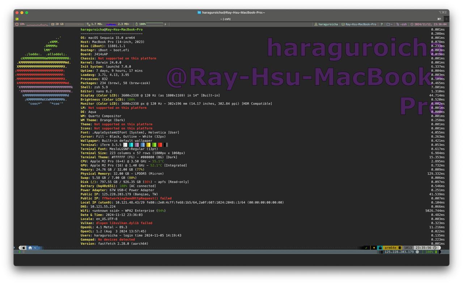Screen dimensions: 463x284
Task: Click the green terminal color swatch
Action: (154, 145)
